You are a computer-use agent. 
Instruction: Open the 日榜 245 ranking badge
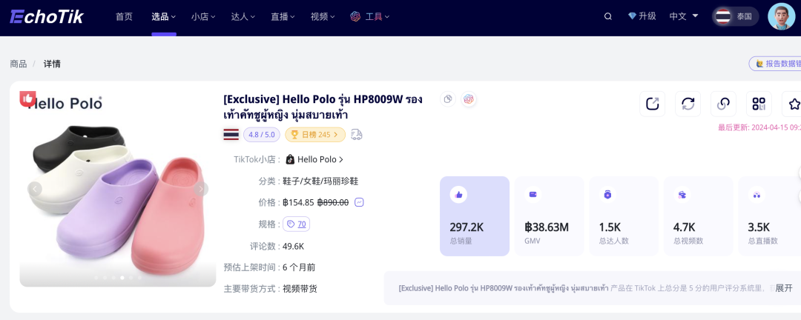[315, 135]
